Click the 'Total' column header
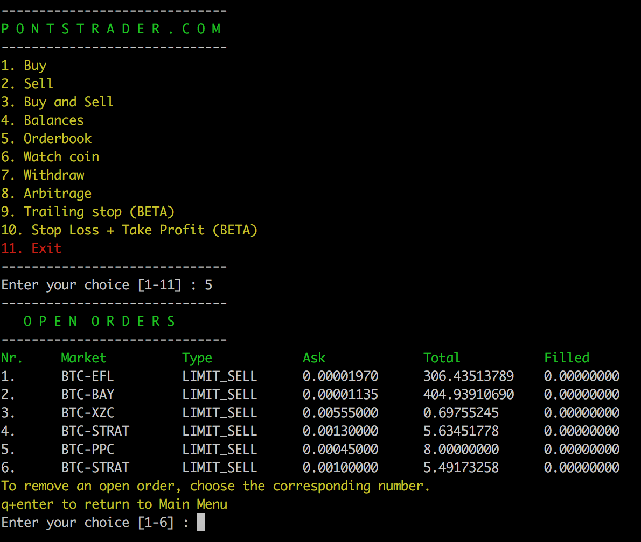641x542 pixels. point(442,358)
